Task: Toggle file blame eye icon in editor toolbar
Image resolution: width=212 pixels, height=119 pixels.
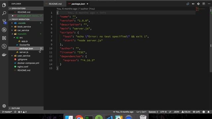Action: point(193,4)
